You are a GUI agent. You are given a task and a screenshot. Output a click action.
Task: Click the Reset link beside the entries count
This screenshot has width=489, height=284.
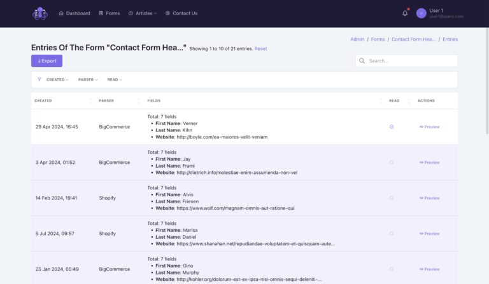(261, 49)
